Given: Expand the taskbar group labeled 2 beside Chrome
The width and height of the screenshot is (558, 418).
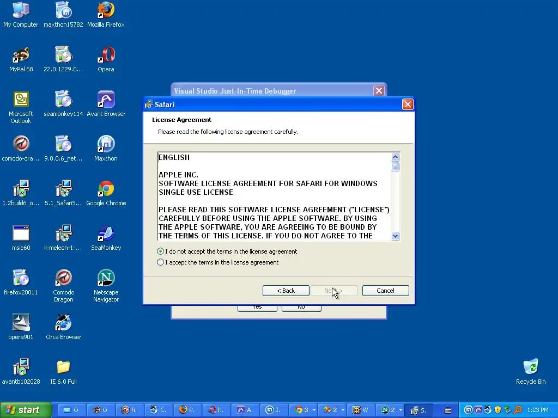Looking at the screenshot, I should 343,410.
